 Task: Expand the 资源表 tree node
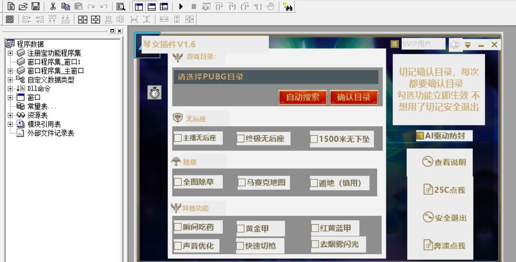10,115
